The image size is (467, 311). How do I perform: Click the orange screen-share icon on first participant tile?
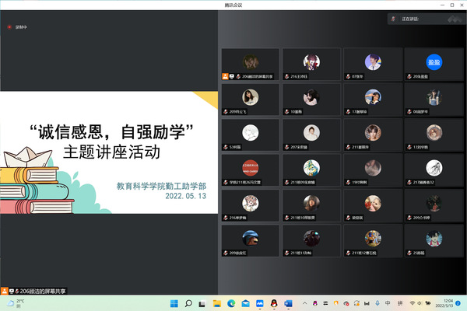225,76
